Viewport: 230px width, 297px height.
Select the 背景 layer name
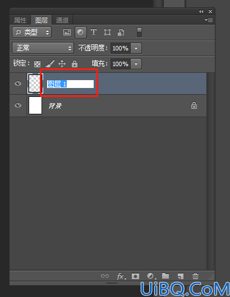(55, 106)
